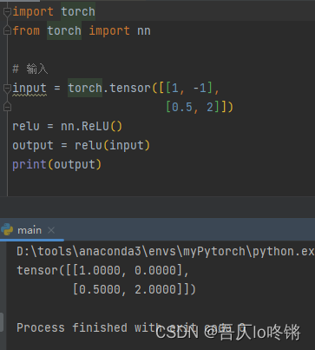This screenshot has height=350, width=315.
Task: Click the interpreter path 'D:\tools\anaconda3' output line
Action: 166,251
